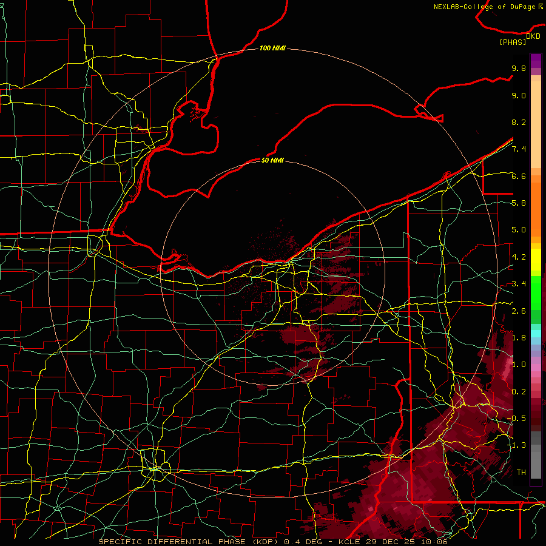This screenshot has height=546, width=546.
Task: Click the 9.0 legend value
Action: click(519, 95)
